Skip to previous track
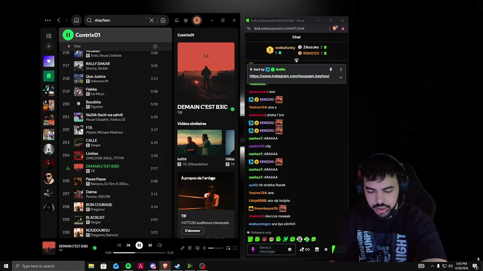This screenshot has height=271, width=483. click(128, 245)
